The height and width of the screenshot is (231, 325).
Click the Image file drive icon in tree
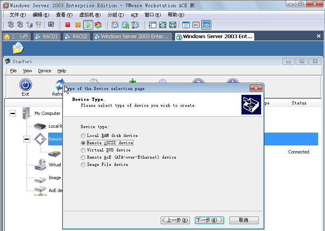coord(40,179)
